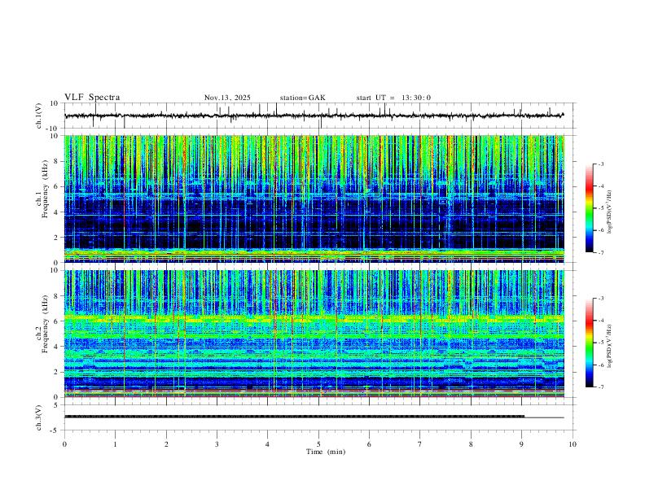
Task: Click the -3 tick on ch.1 colorbar
Action: [601, 164]
